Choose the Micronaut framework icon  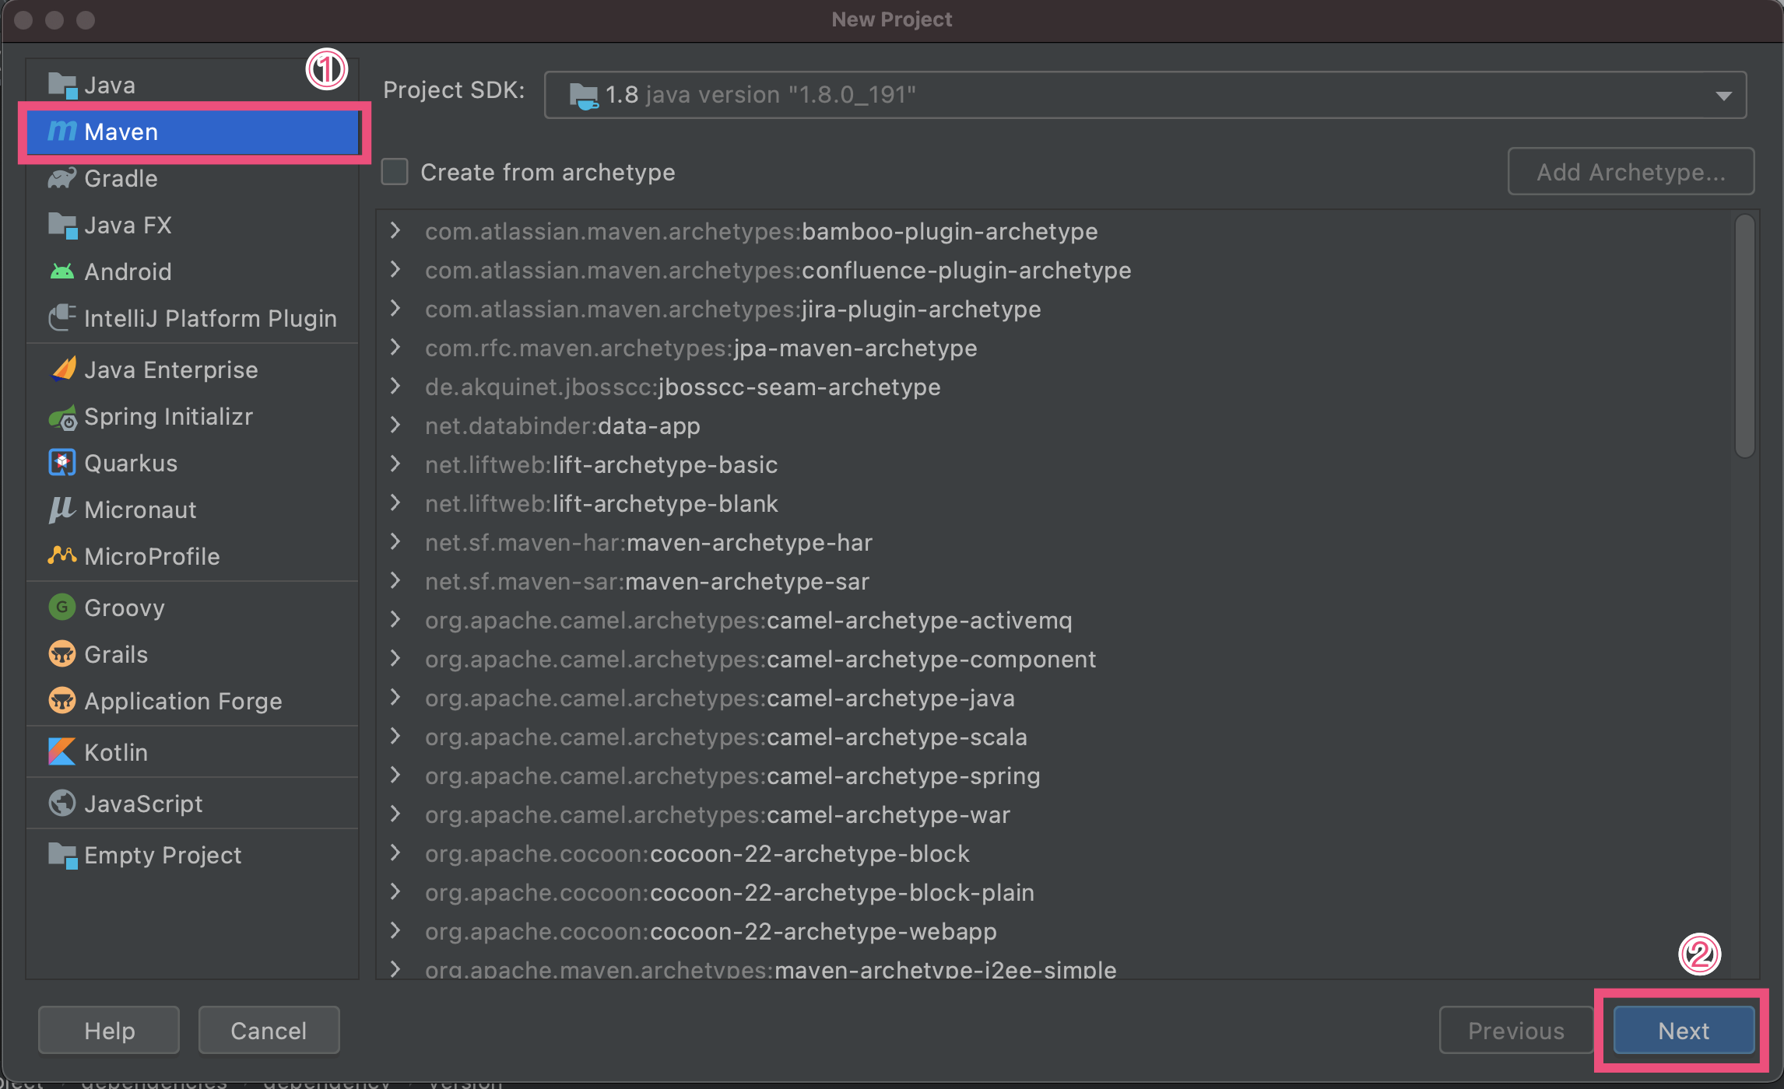61,510
